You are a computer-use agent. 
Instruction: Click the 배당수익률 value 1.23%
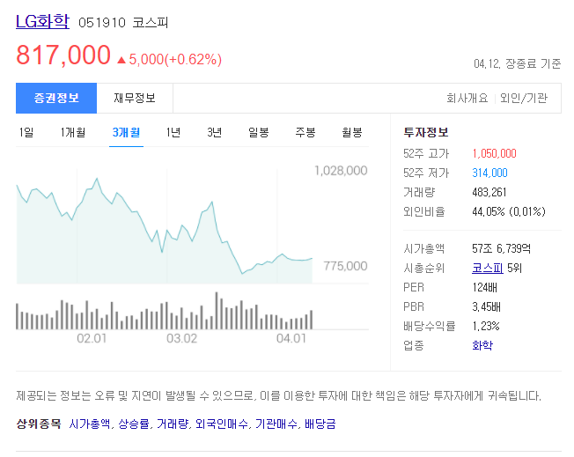(486, 326)
